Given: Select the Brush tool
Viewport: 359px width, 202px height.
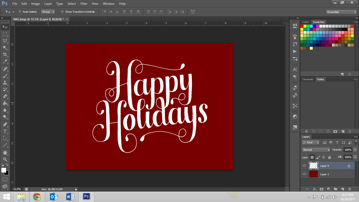Looking at the screenshot, I should pos(5,76).
